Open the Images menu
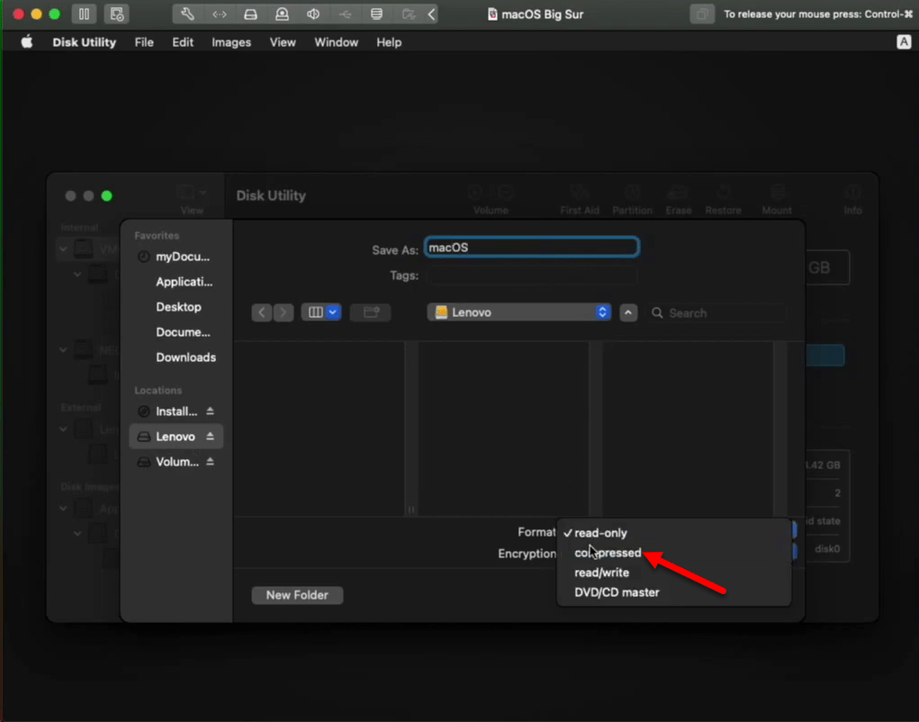The height and width of the screenshot is (722, 919). [231, 42]
